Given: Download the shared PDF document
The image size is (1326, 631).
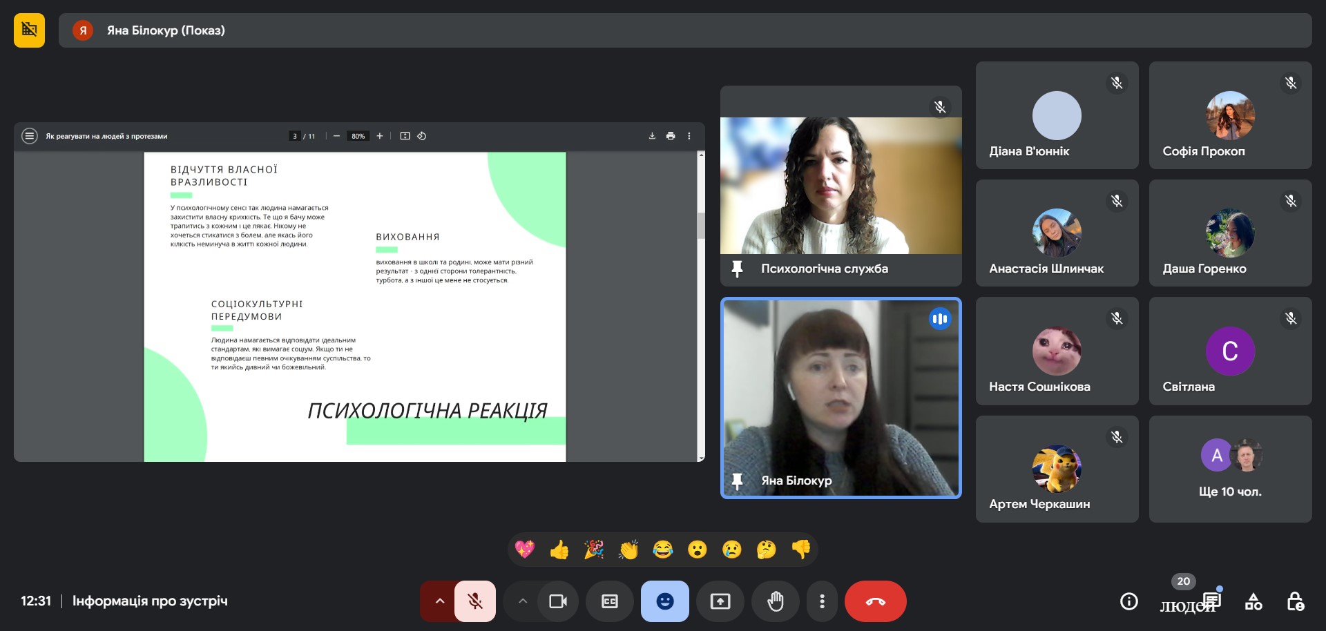Looking at the screenshot, I should click(x=652, y=136).
